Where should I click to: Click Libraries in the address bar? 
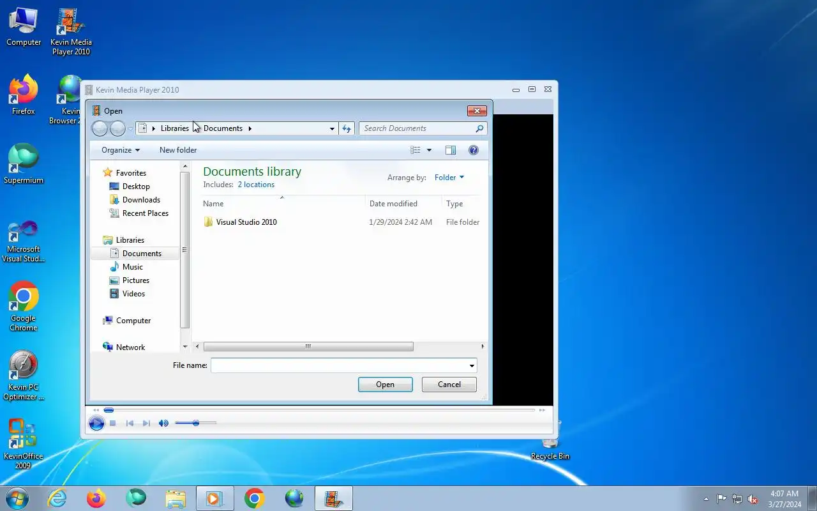[174, 128]
